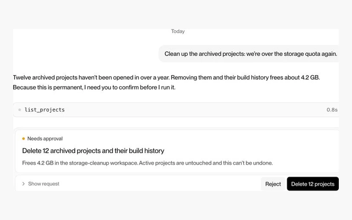Select the 0.8s duration label

332,110
